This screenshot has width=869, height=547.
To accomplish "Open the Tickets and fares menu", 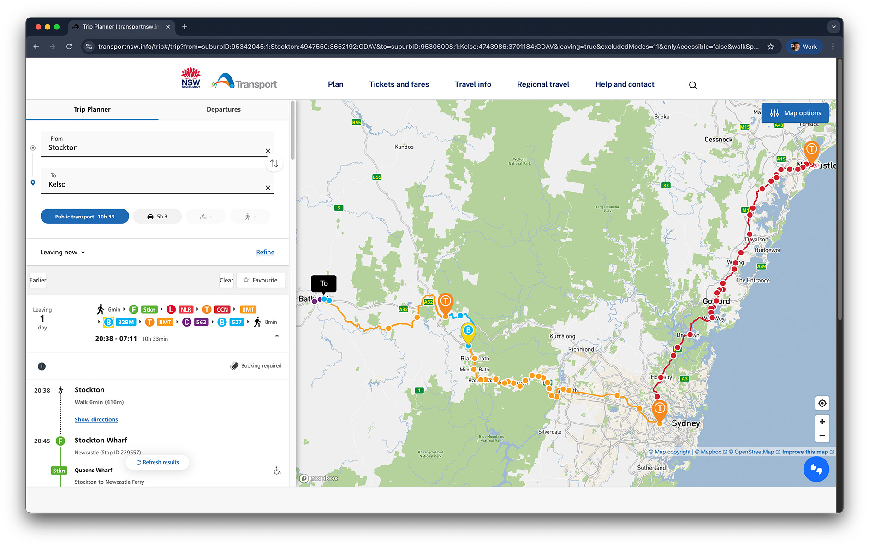I will 399,84.
